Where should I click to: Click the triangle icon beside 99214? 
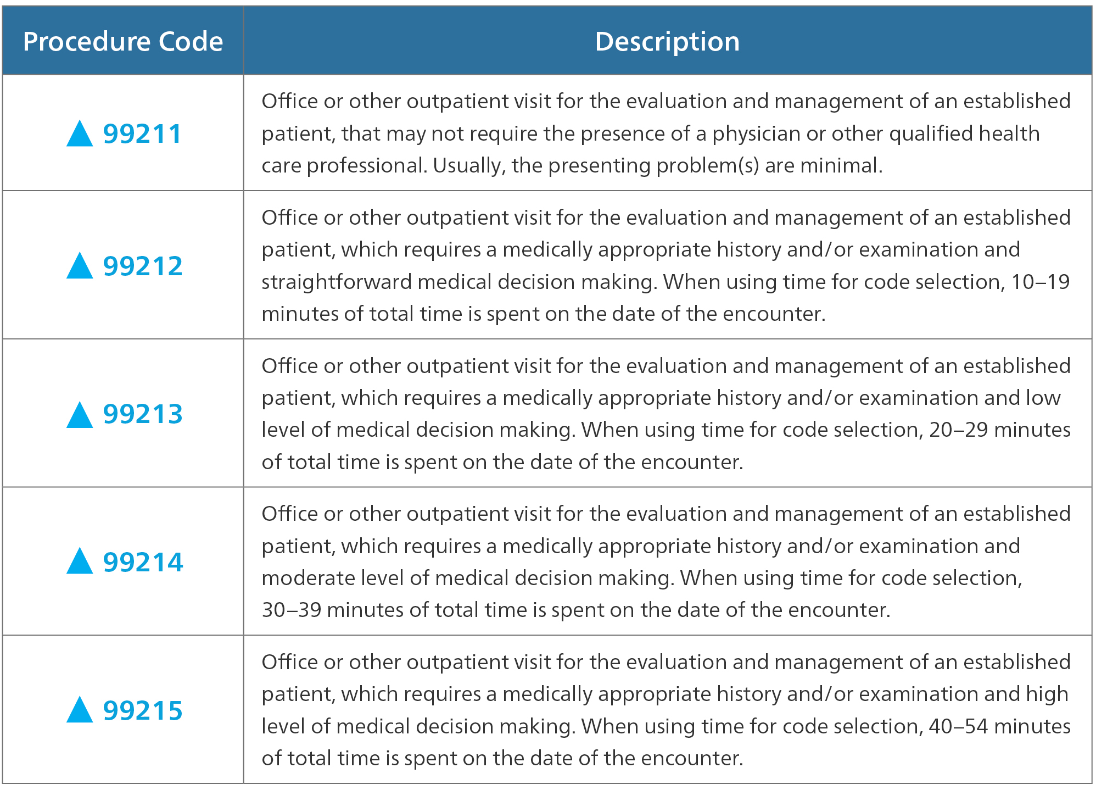[80, 561]
